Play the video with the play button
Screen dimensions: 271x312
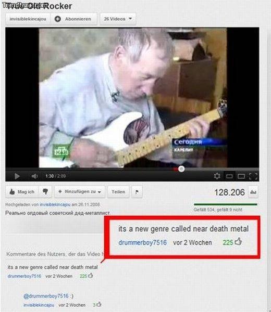[17, 176]
